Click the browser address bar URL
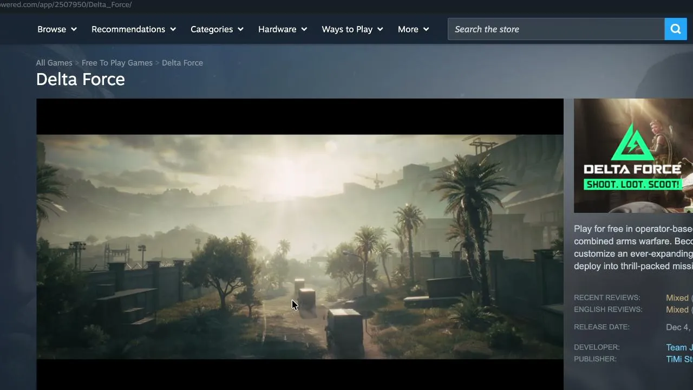Screen dimensions: 693x390 [66, 4]
